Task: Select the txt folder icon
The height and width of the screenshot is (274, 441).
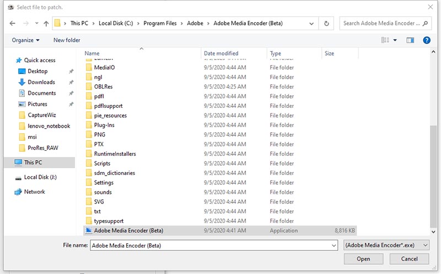Action: click(89, 211)
